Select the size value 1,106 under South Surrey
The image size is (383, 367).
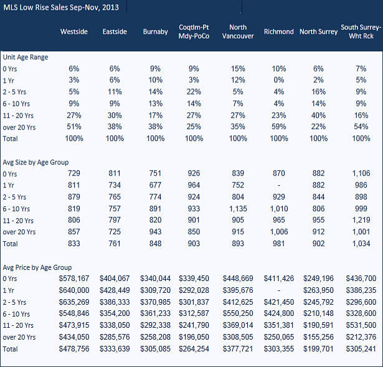point(361,173)
